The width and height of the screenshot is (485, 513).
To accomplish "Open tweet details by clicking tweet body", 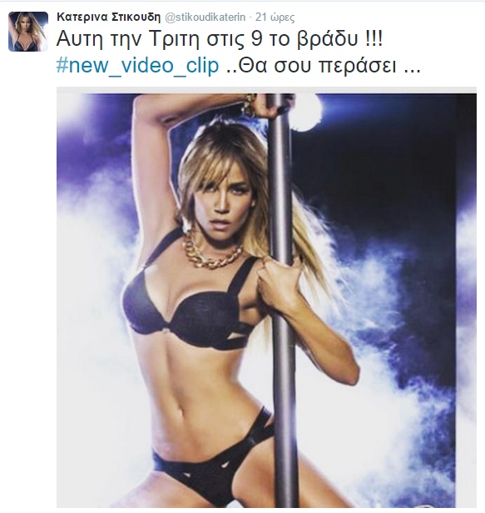I will pyautogui.click(x=239, y=53).
